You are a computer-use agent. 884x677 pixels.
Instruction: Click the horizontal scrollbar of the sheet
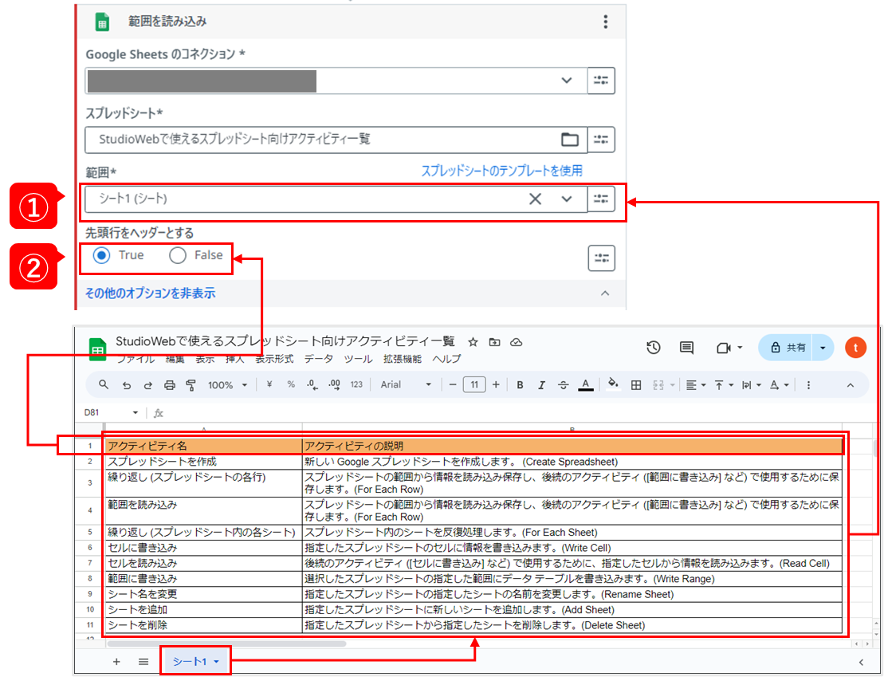click(x=226, y=644)
